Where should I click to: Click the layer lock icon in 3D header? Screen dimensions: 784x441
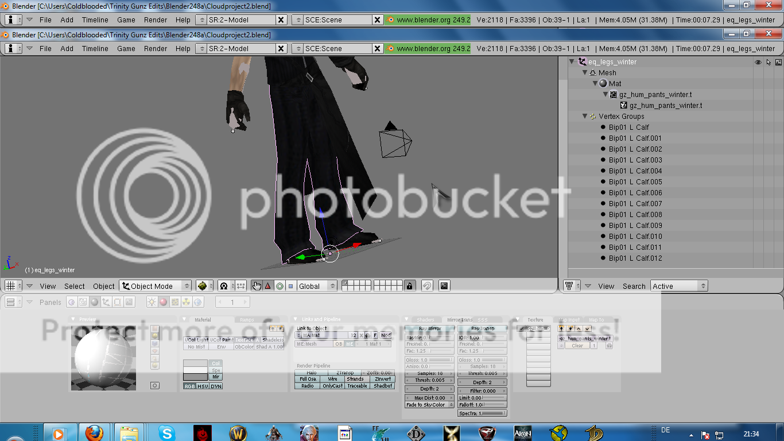click(x=409, y=285)
